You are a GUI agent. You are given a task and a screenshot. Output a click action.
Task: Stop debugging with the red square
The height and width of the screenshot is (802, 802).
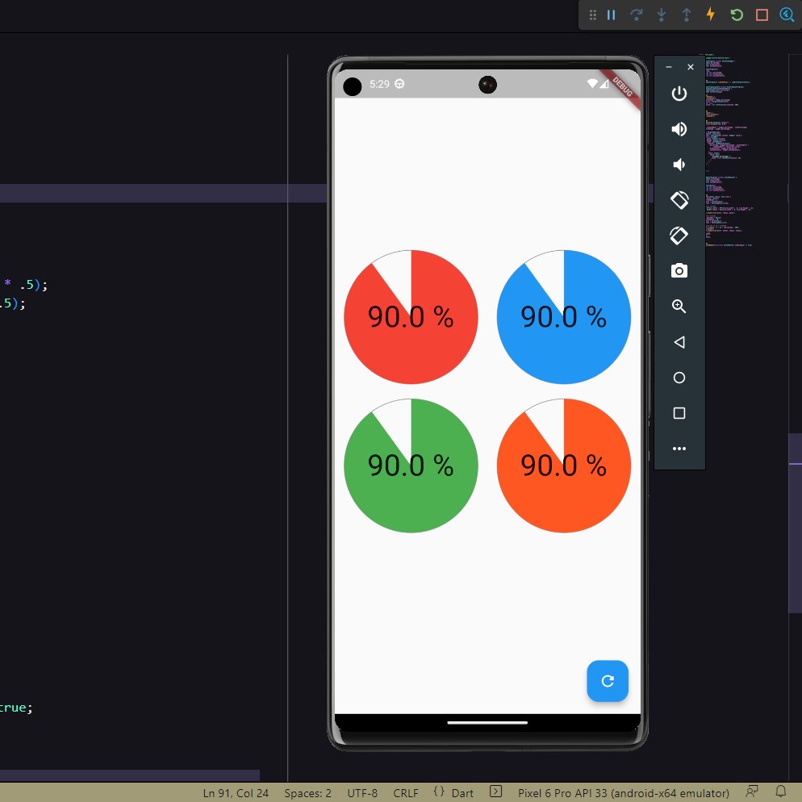[762, 15]
